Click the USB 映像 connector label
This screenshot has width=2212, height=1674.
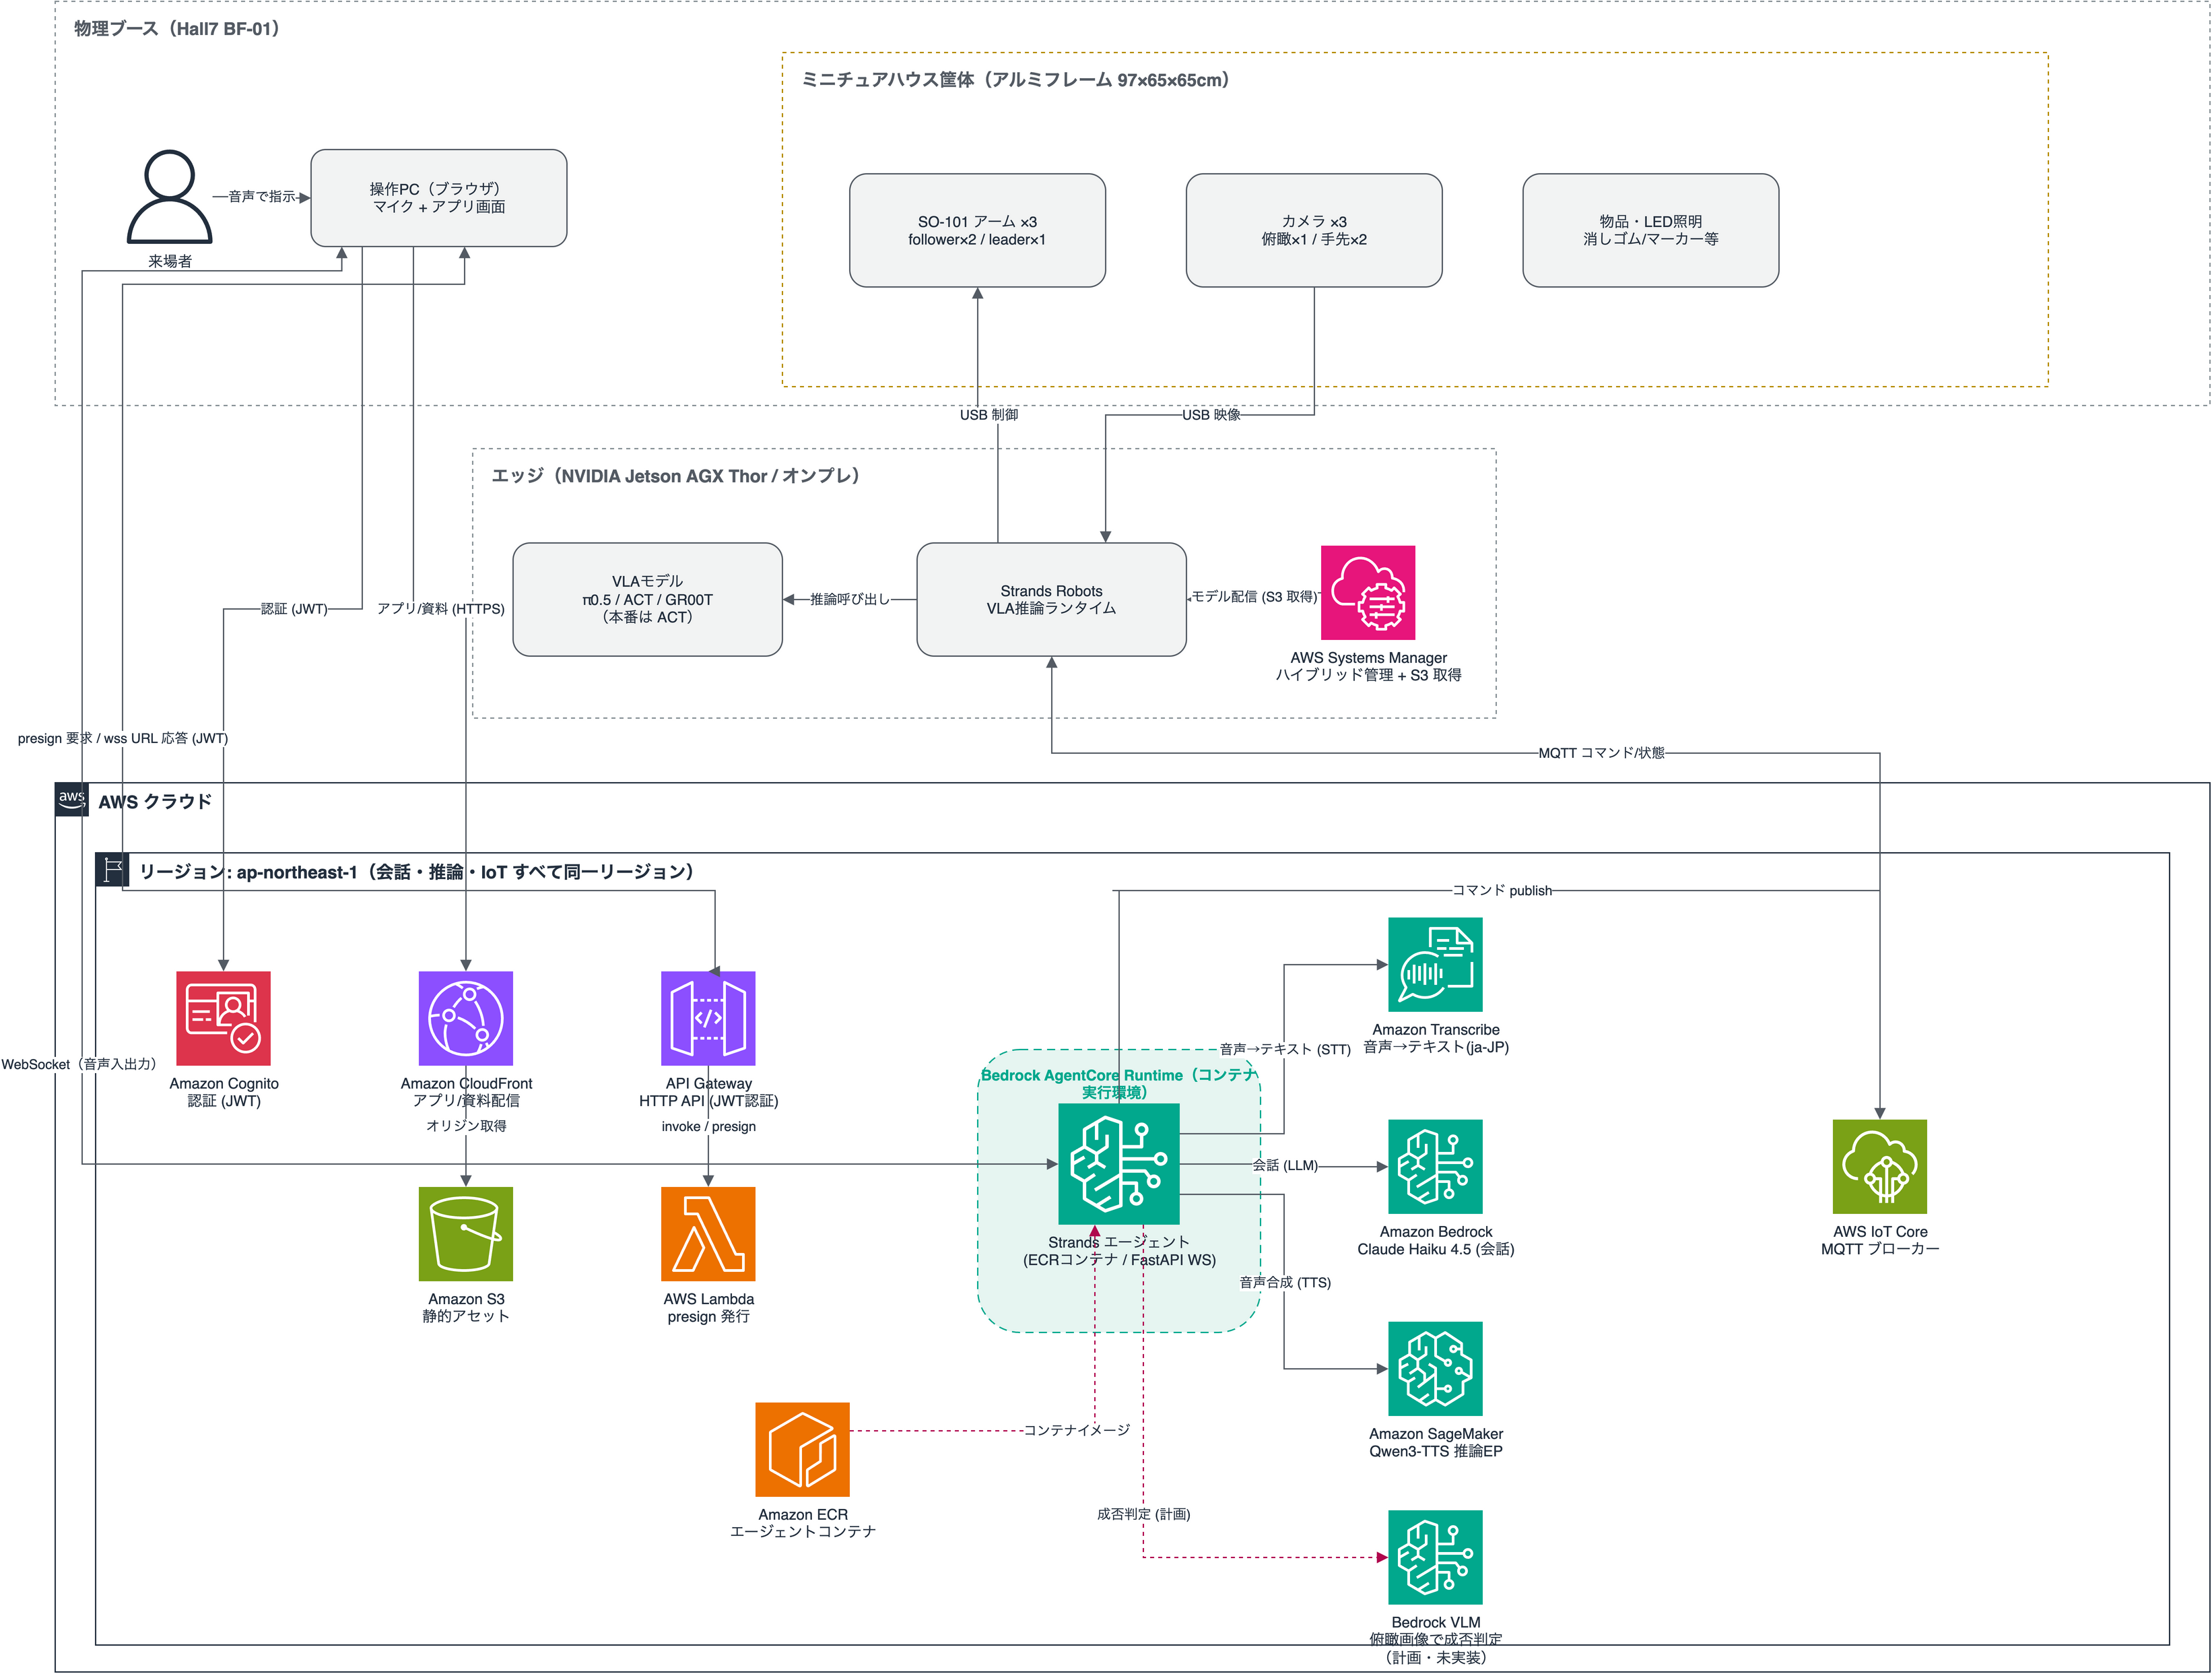[x=1211, y=414]
